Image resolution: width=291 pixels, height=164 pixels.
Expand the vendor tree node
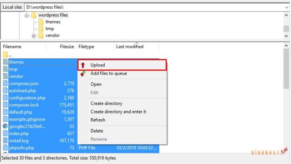point(34,36)
